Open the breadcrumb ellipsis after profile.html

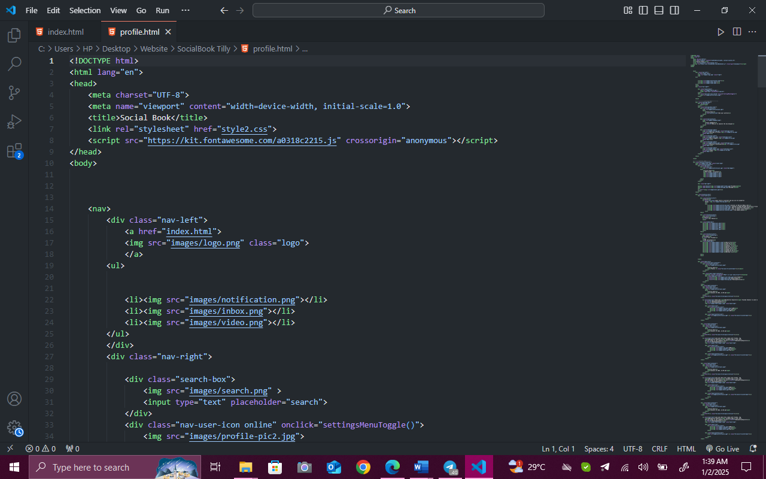(305, 49)
